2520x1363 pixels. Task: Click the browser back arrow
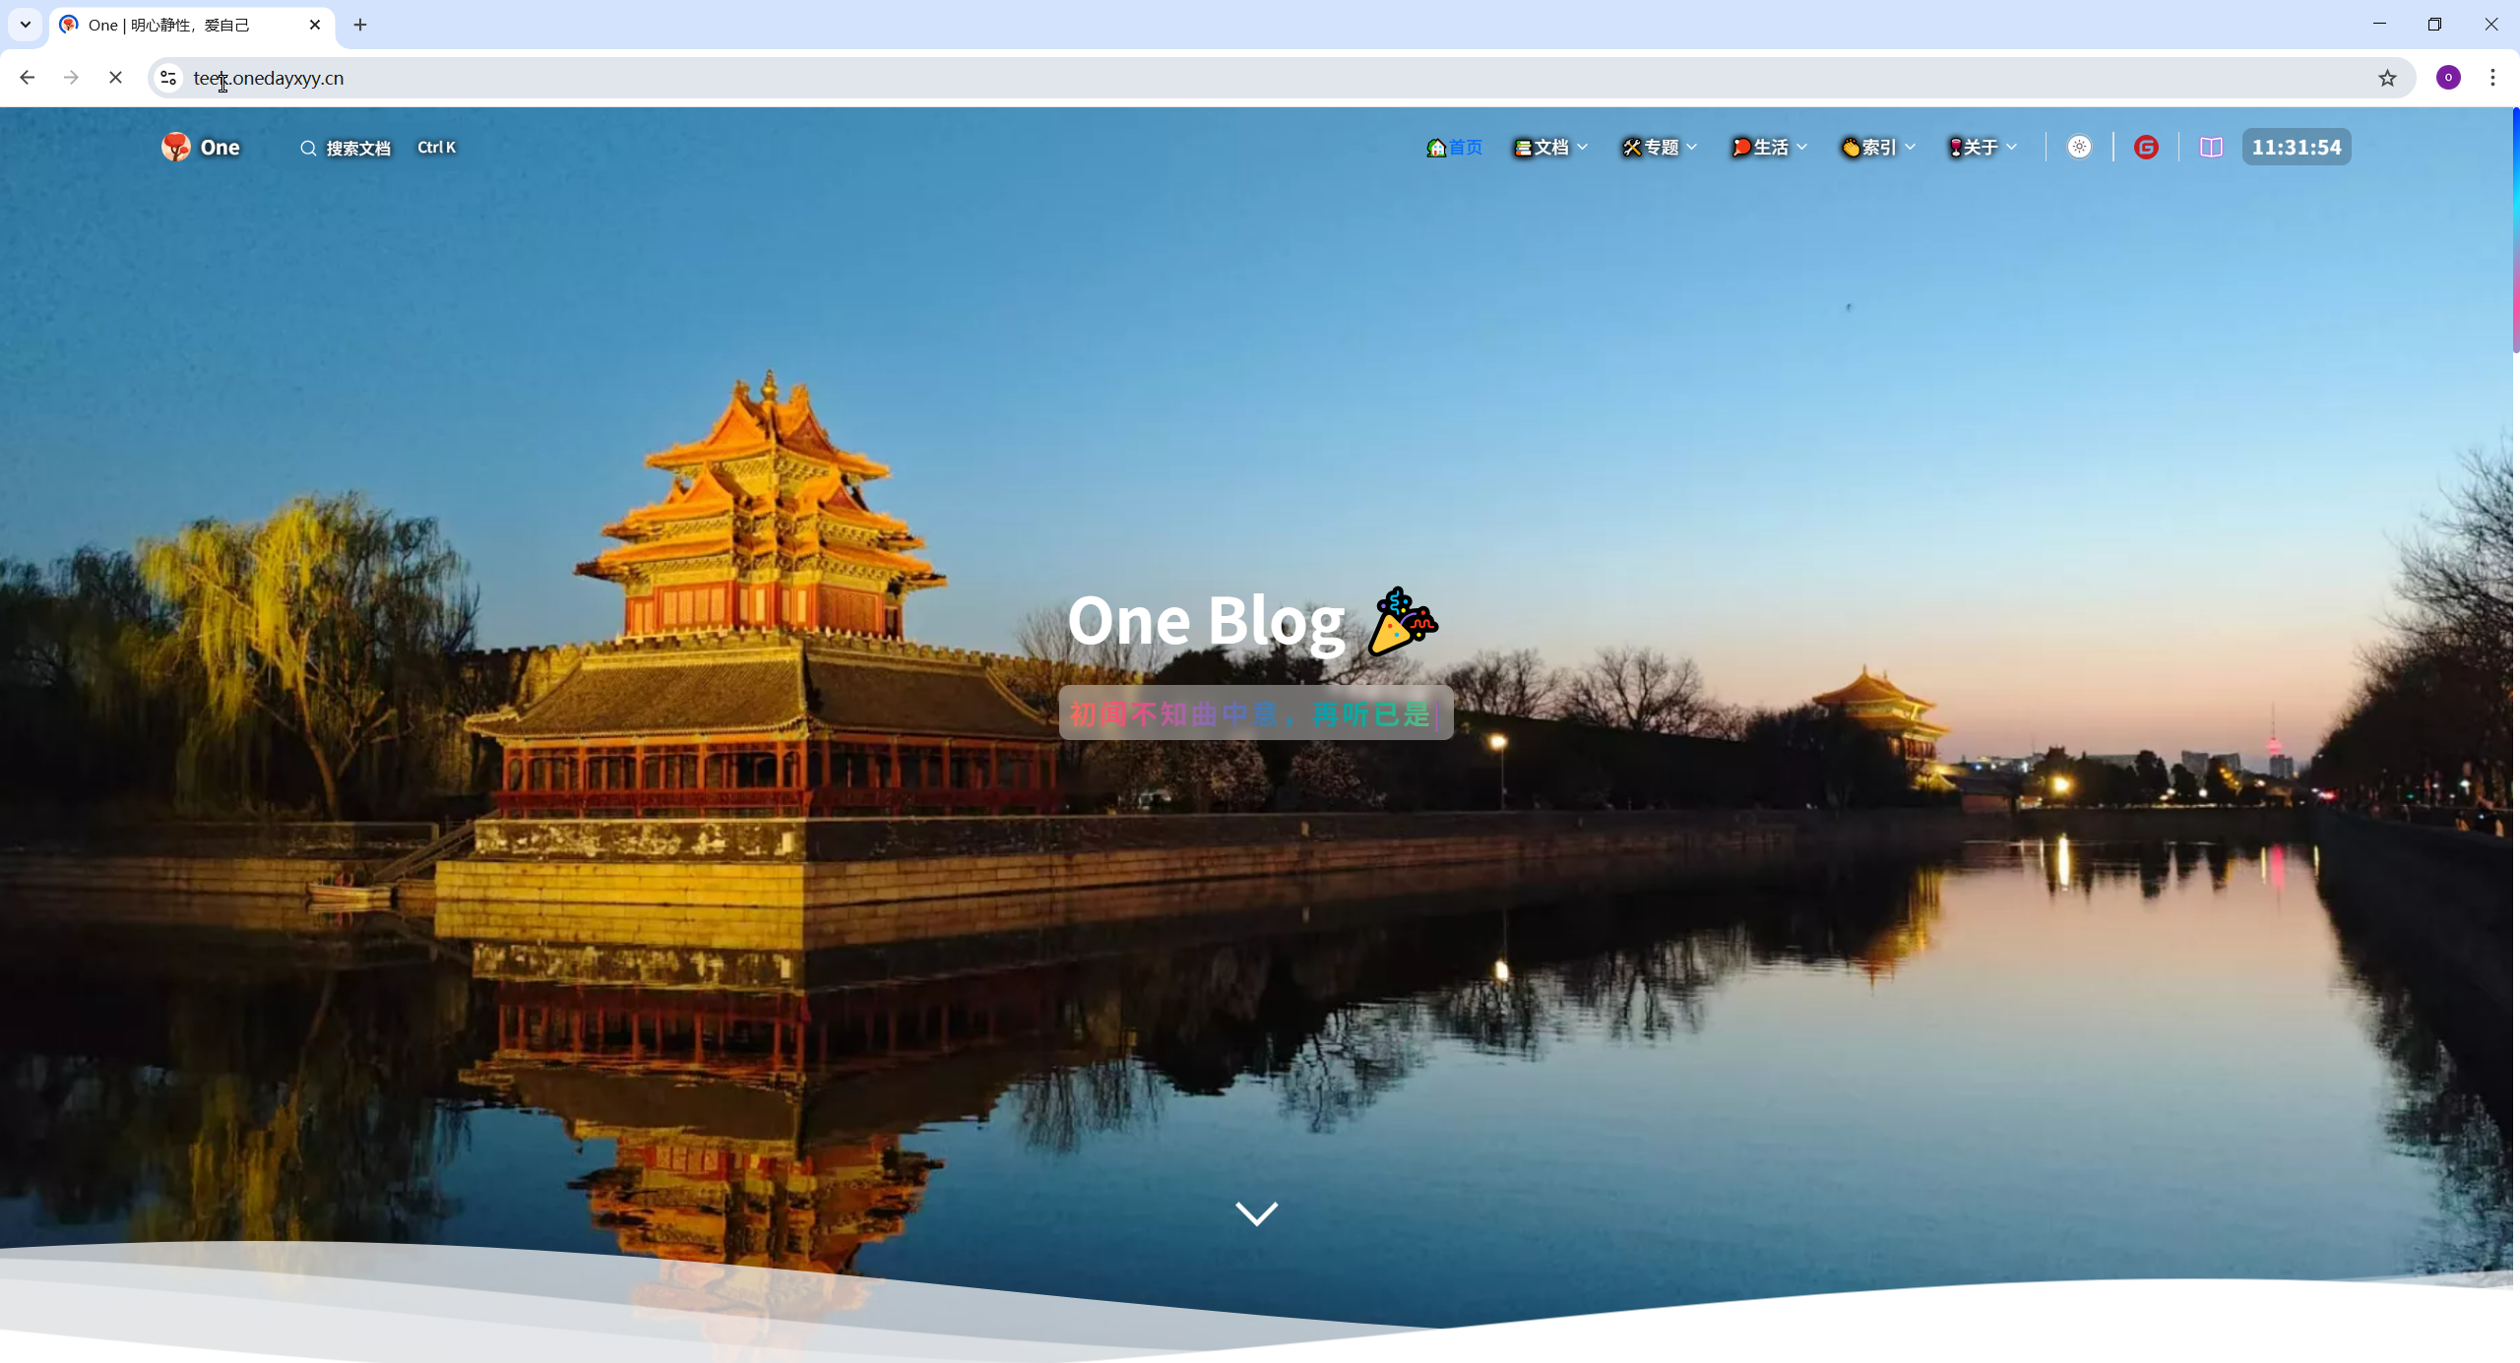27,77
